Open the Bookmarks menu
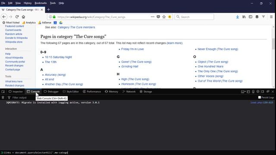 41,3
